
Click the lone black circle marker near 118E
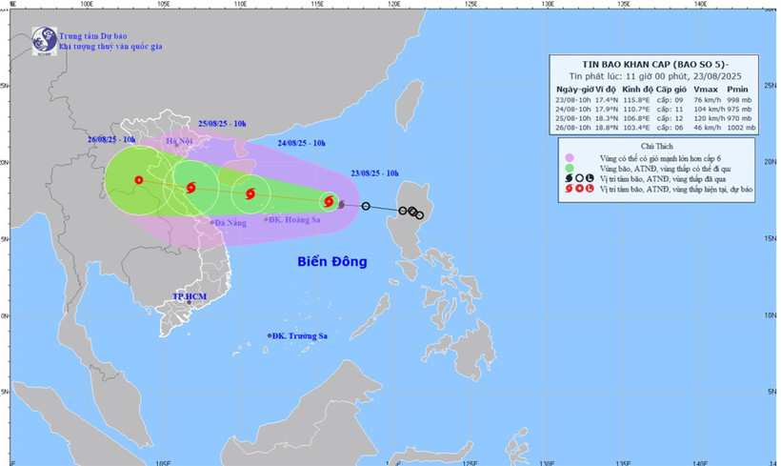point(366,206)
